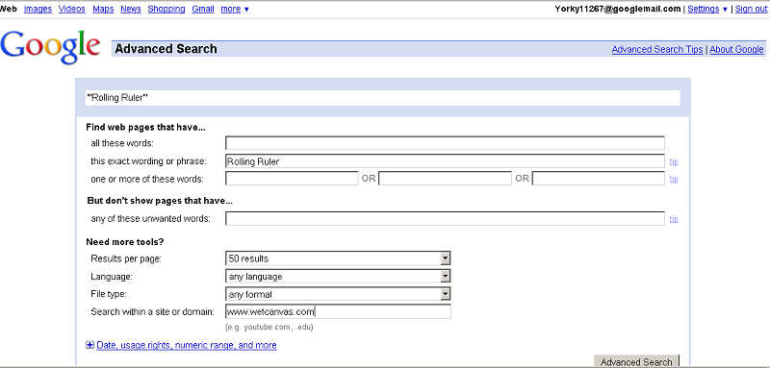Click the 'But don't show pages that have...' heading

coord(160,201)
